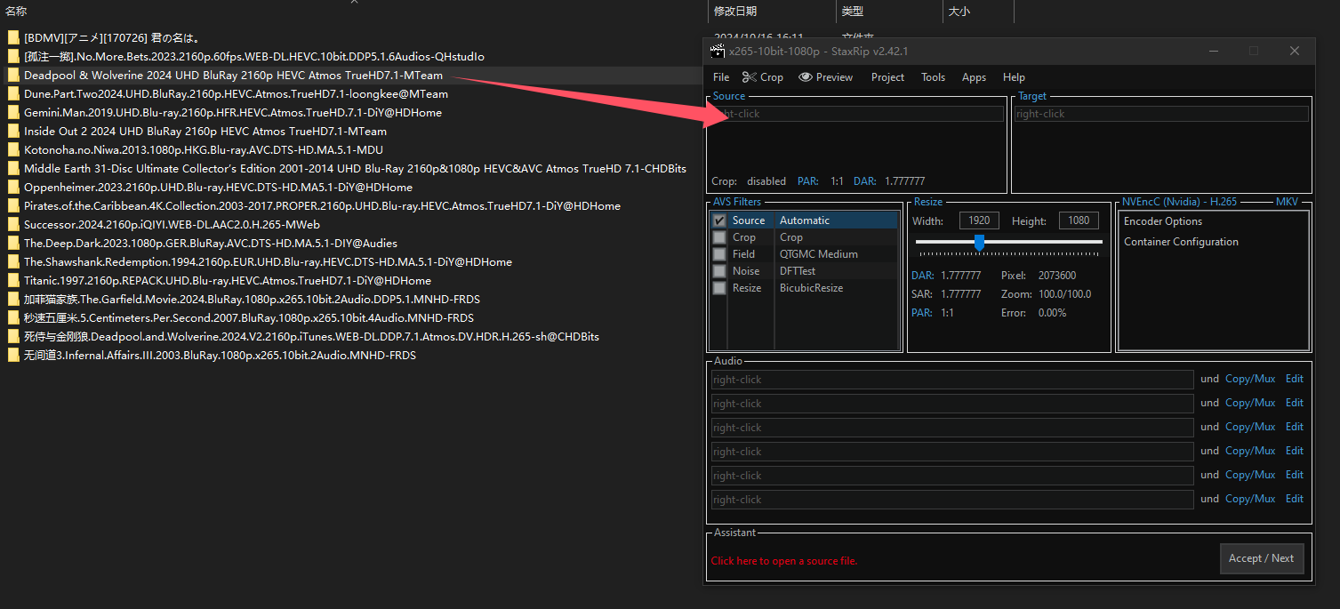Open the File menu
The height and width of the screenshot is (609, 1340).
[721, 77]
